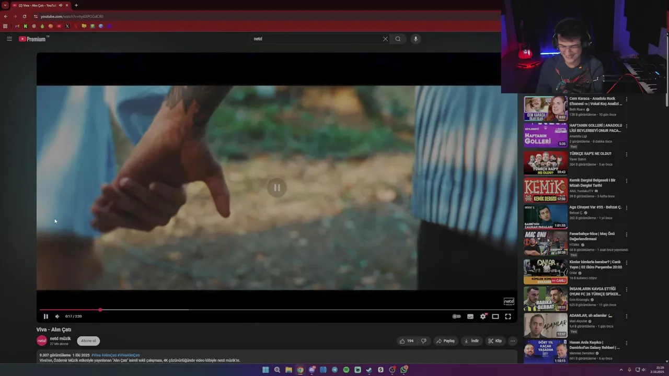Open the site info icon in address bar
Image resolution: width=669 pixels, height=376 pixels.
pos(35,16)
